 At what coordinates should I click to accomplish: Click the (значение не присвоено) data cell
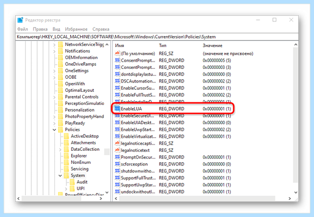click(x=228, y=54)
